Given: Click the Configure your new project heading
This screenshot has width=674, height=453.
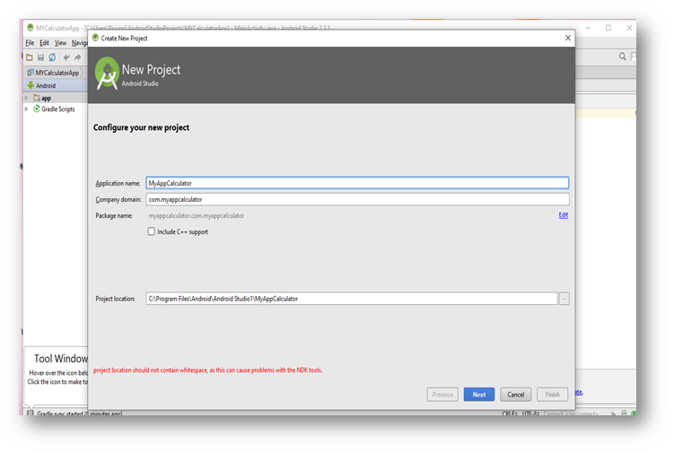Looking at the screenshot, I should point(141,127).
